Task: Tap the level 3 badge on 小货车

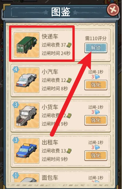Action: [16, 105]
